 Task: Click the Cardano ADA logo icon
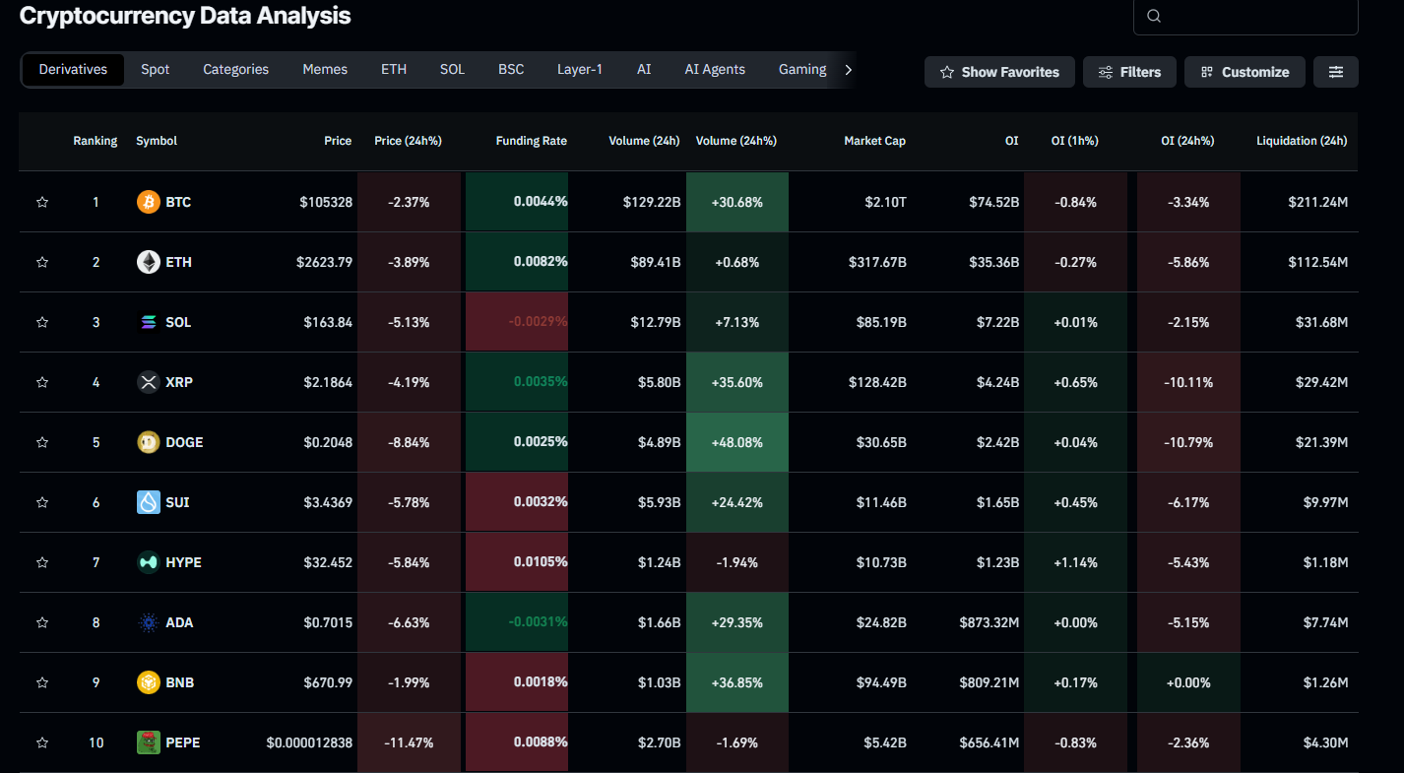pyautogui.click(x=149, y=622)
